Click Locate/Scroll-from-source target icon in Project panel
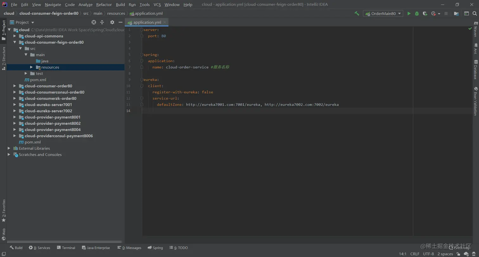 94,22
